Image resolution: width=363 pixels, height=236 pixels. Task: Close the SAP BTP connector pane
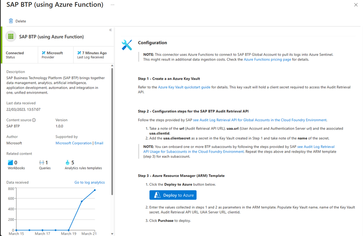tap(356, 5)
